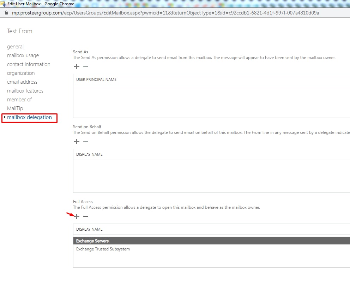Screen dimensions: 350x284
Task: Select the Exchange Servers row
Action: [211, 241]
